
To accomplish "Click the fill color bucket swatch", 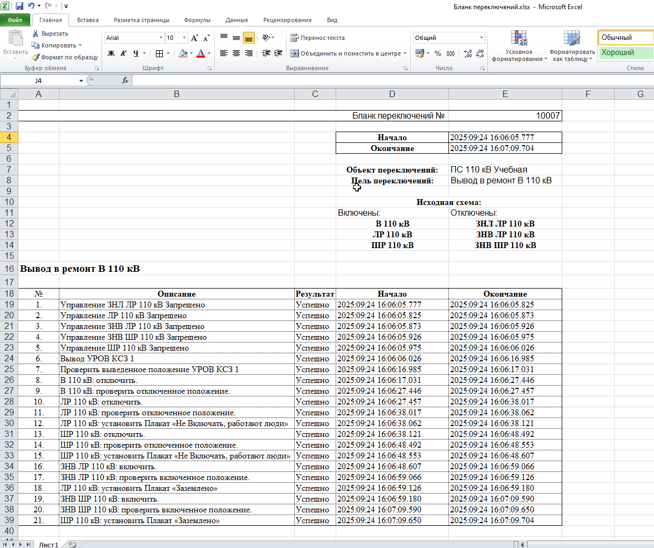I will pos(183,53).
